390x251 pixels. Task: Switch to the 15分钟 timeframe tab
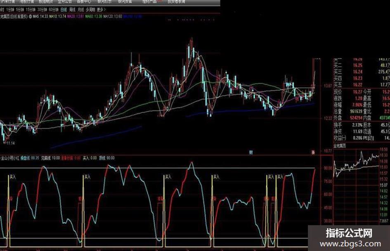click(x=31, y=10)
